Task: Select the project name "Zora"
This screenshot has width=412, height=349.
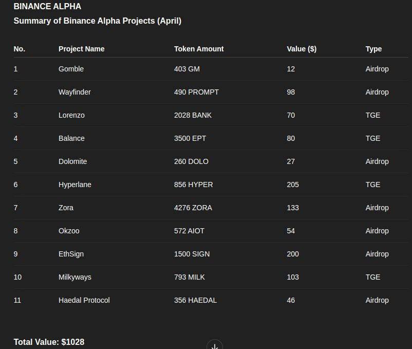Action: click(66, 208)
